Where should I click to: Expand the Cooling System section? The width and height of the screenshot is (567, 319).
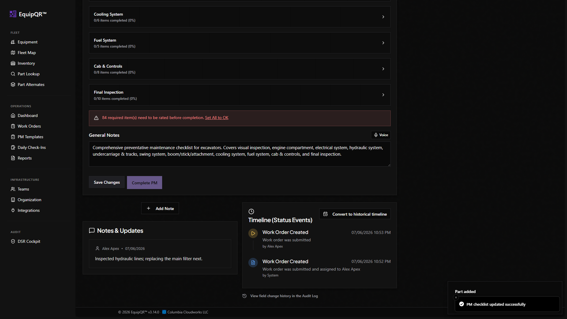pos(239,17)
